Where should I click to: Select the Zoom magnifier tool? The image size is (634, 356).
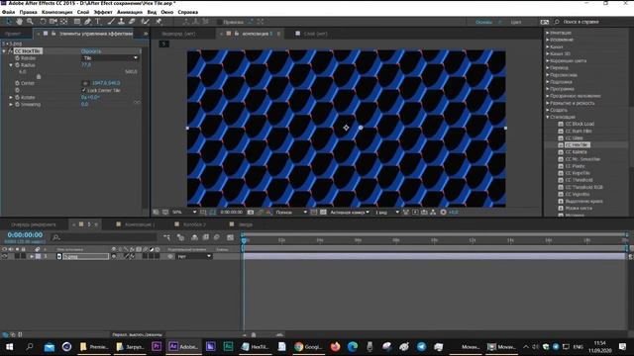(30, 22)
